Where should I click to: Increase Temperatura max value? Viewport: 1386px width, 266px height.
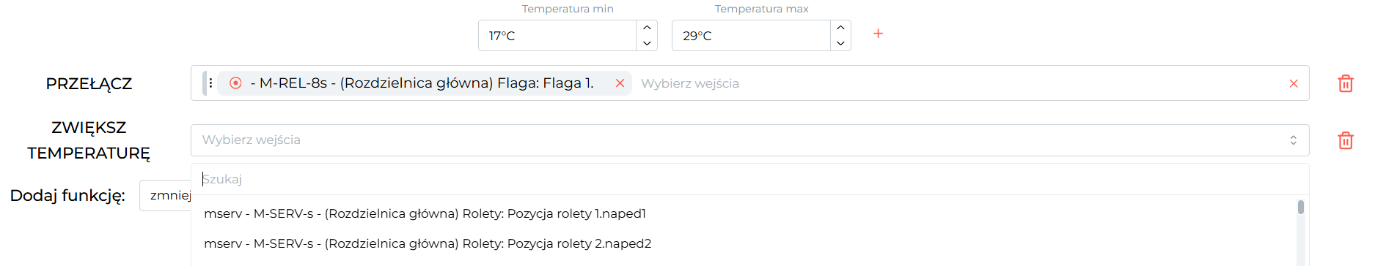click(x=840, y=28)
